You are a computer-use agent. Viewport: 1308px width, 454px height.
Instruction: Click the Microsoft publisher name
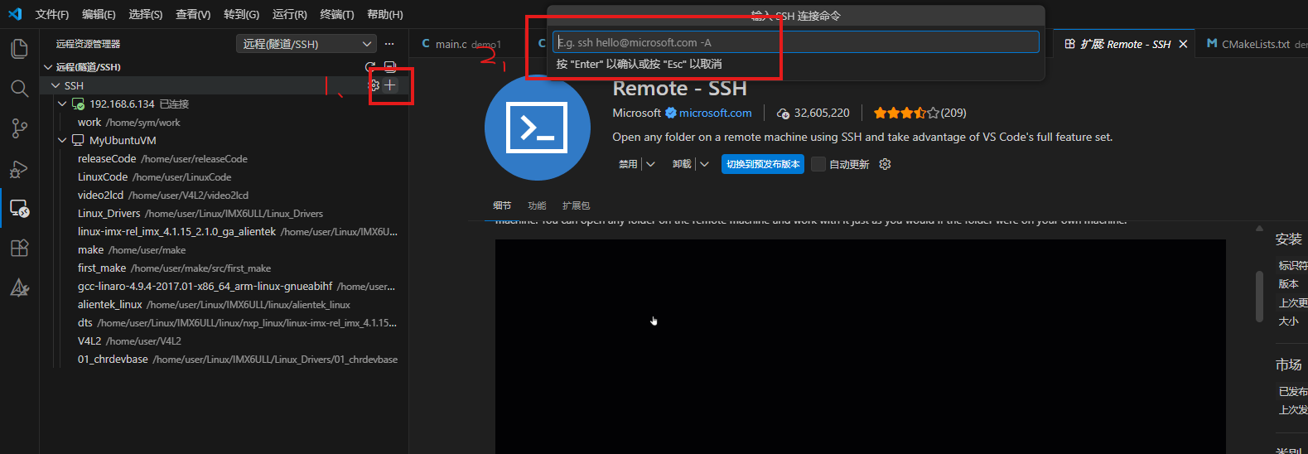636,113
